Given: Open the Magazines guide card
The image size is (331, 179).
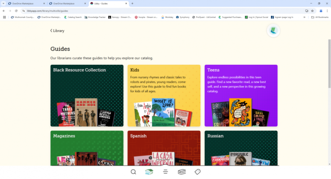Looking at the screenshot, I should click(x=87, y=148).
